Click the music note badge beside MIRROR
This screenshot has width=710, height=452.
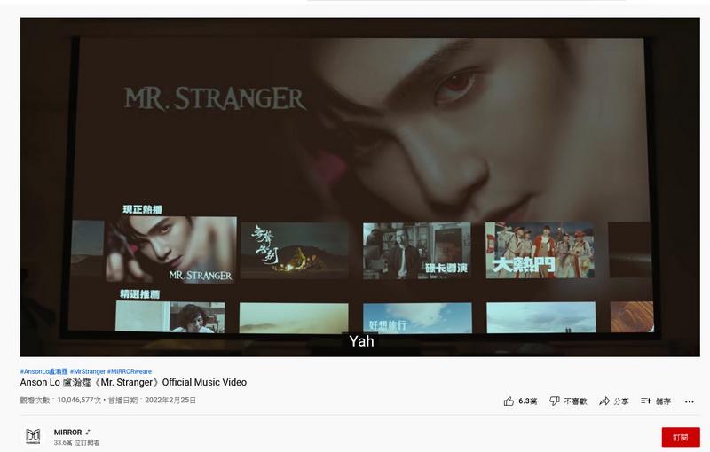(87, 433)
